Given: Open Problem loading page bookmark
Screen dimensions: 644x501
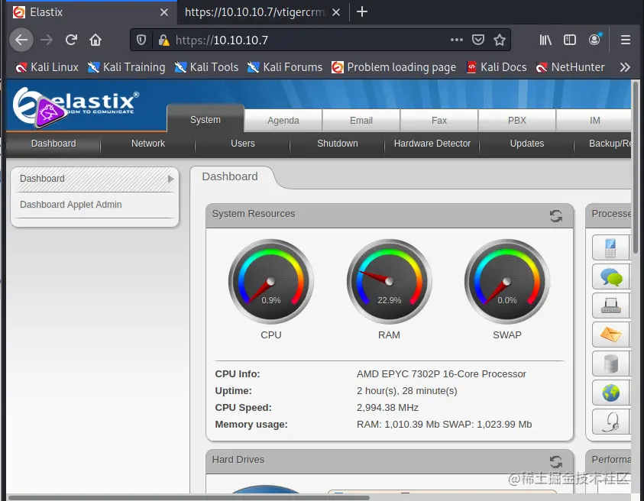Looking at the screenshot, I should coord(393,67).
